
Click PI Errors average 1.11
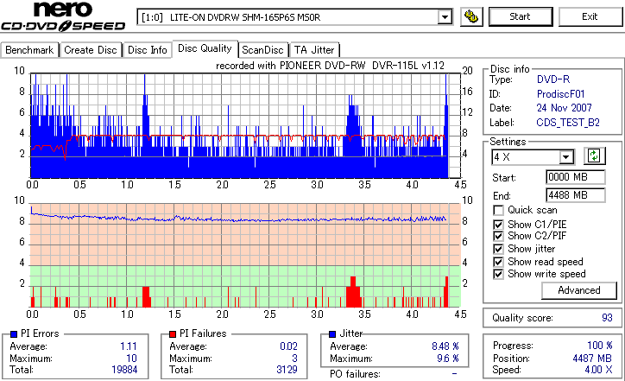click(129, 346)
